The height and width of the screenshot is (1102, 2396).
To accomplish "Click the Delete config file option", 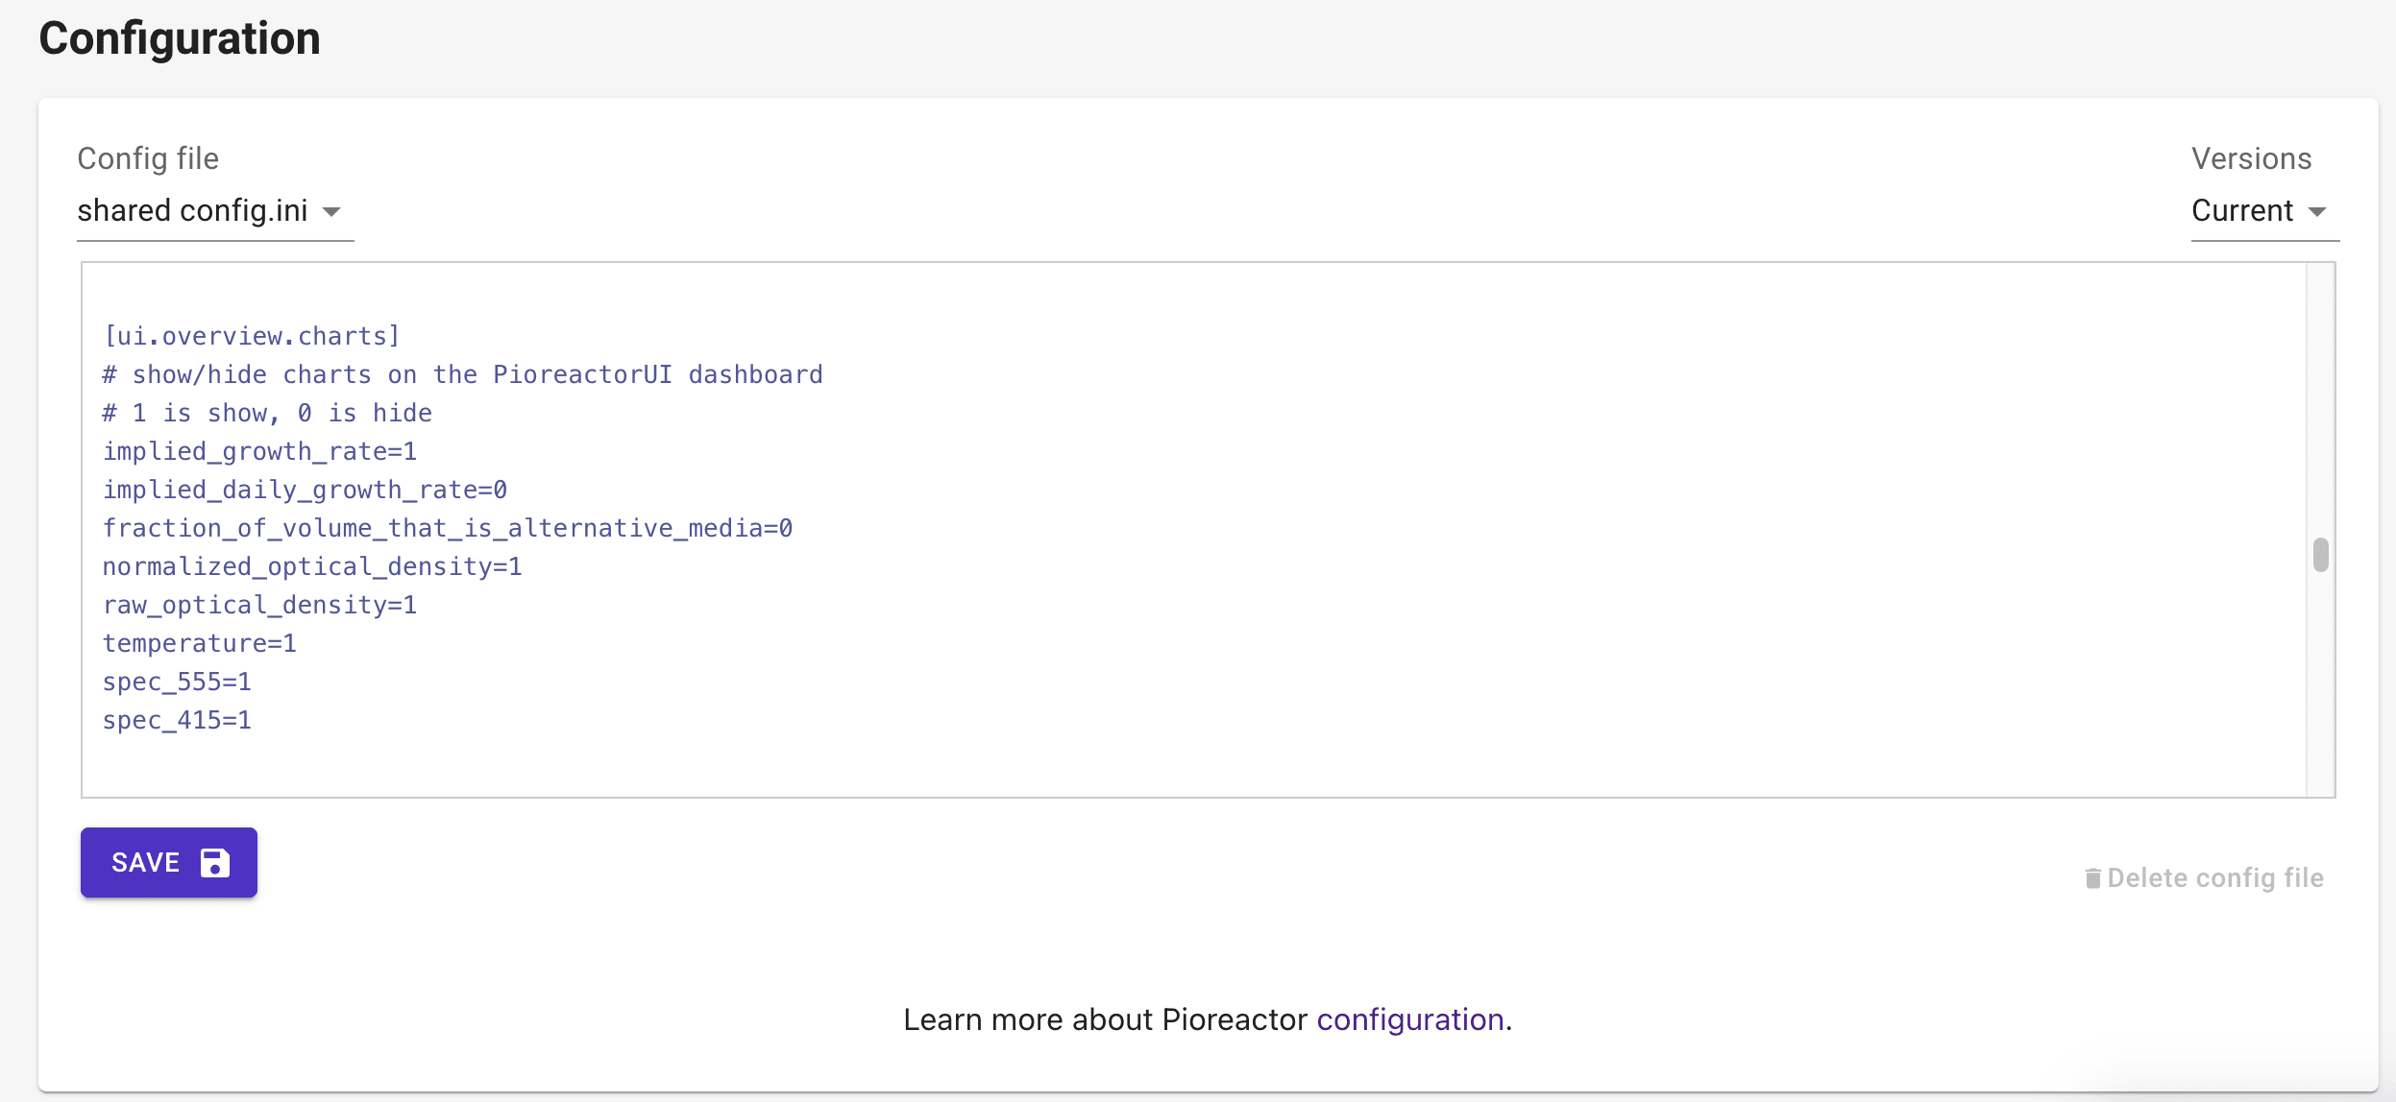I will (x=2210, y=877).
